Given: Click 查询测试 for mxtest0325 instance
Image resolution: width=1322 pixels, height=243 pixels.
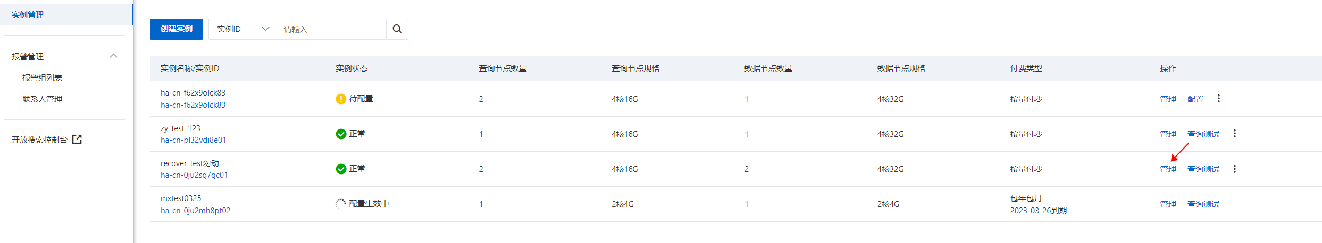Looking at the screenshot, I should click(x=1203, y=204).
